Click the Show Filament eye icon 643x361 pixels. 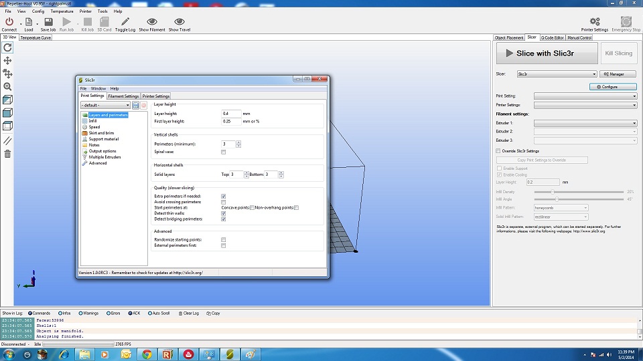point(152,21)
